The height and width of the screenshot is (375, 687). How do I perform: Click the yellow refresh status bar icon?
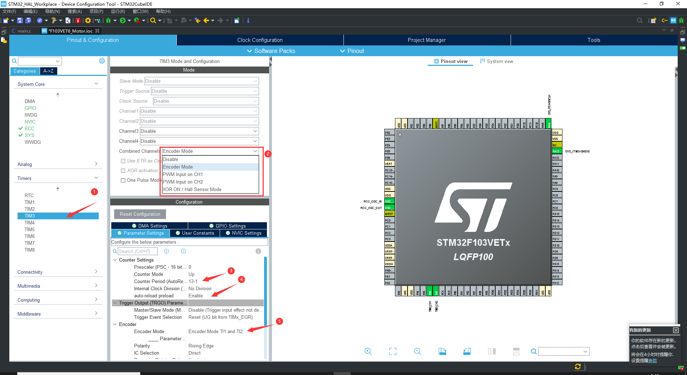click(x=578, y=366)
